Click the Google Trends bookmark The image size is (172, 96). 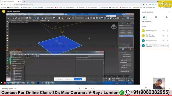click(49, 7)
